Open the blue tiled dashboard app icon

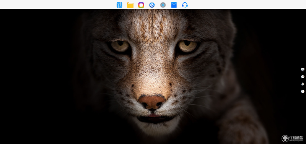pyautogui.click(x=119, y=5)
